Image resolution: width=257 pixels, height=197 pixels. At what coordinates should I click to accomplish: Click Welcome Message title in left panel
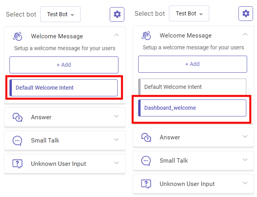point(57,36)
